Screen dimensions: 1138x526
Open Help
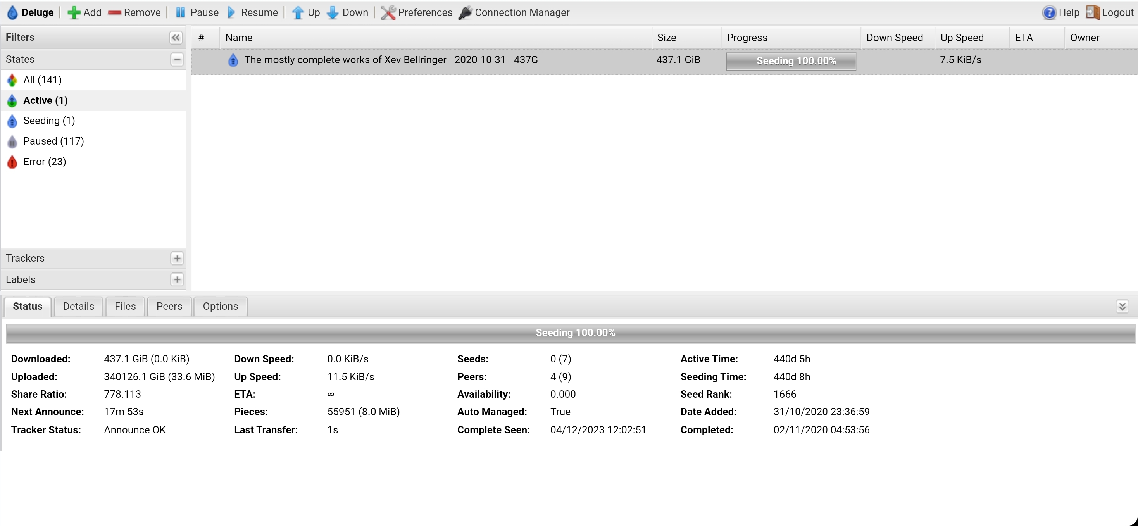point(1061,12)
